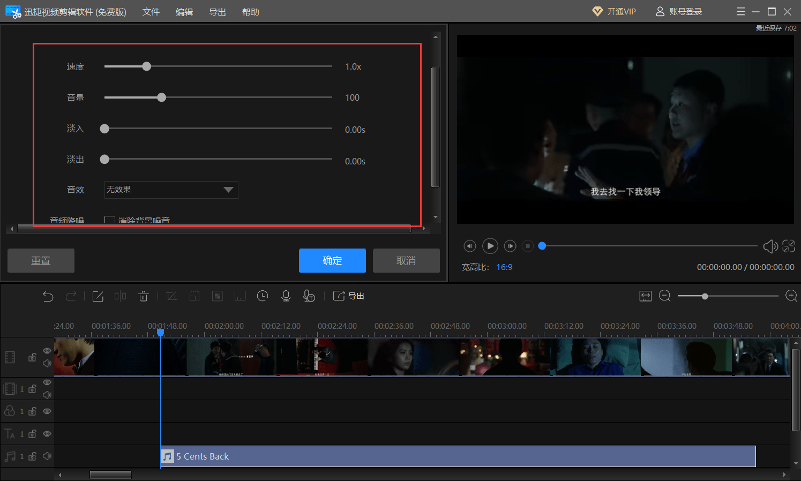This screenshot has width=801, height=481.
Task: Click the main video track film icon
Action: click(x=10, y=357)
